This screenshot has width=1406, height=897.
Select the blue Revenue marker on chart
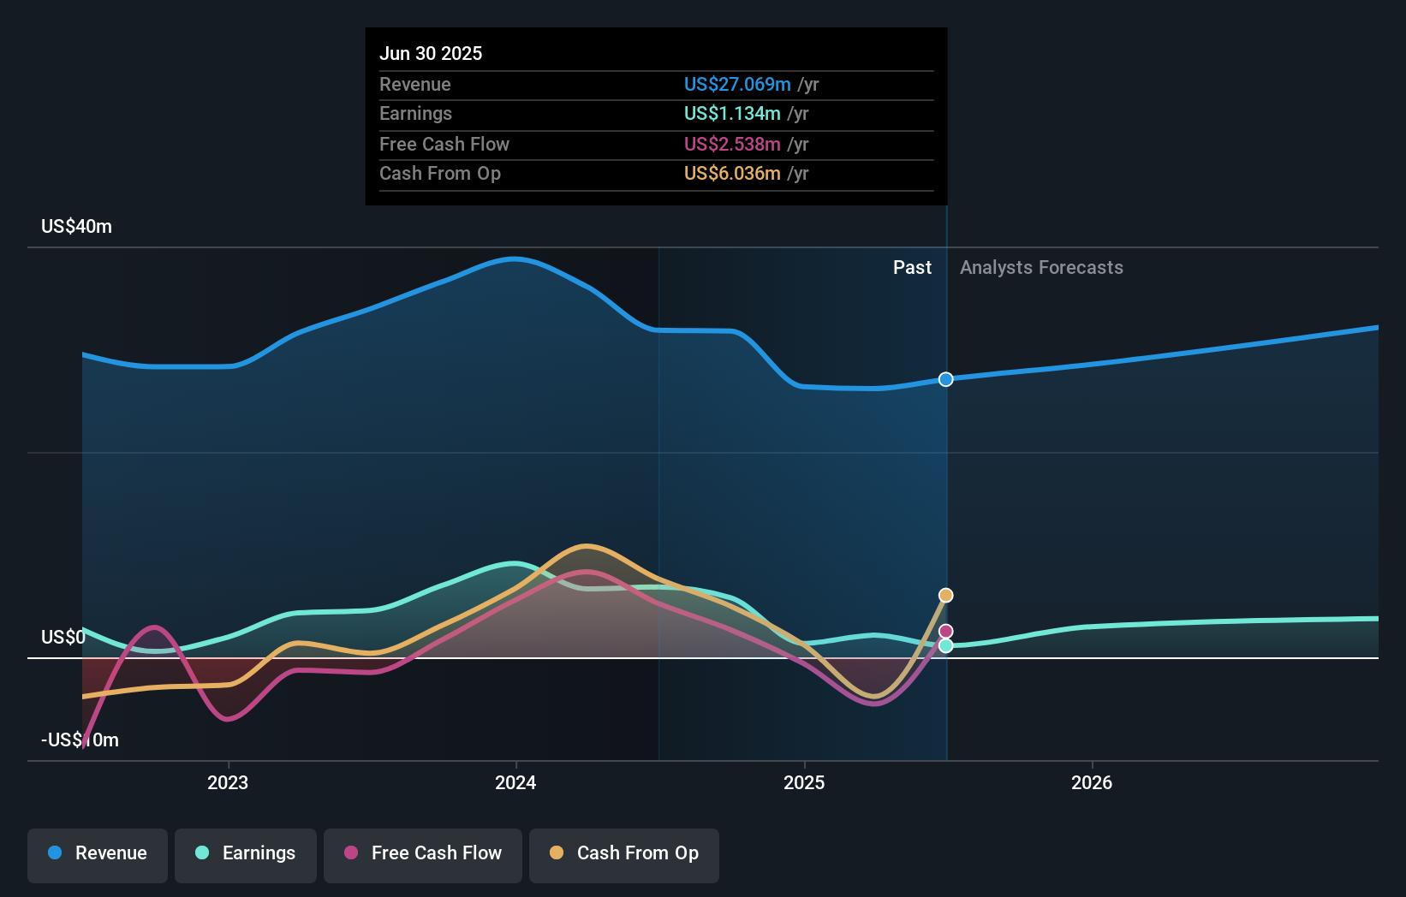[945, 379]
